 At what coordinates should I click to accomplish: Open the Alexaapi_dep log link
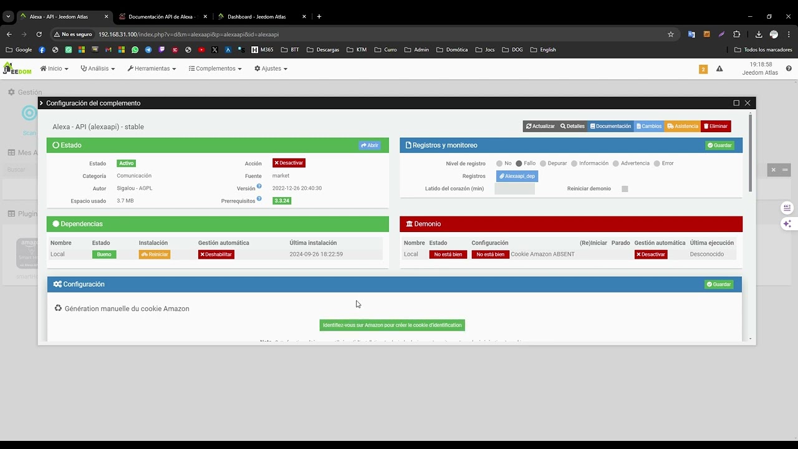517,176
